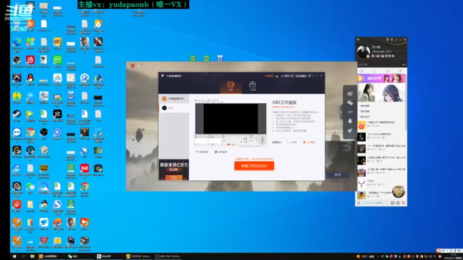Click the streamer avatar in manager title bar
463x260 pixels.
click(277, 76)
